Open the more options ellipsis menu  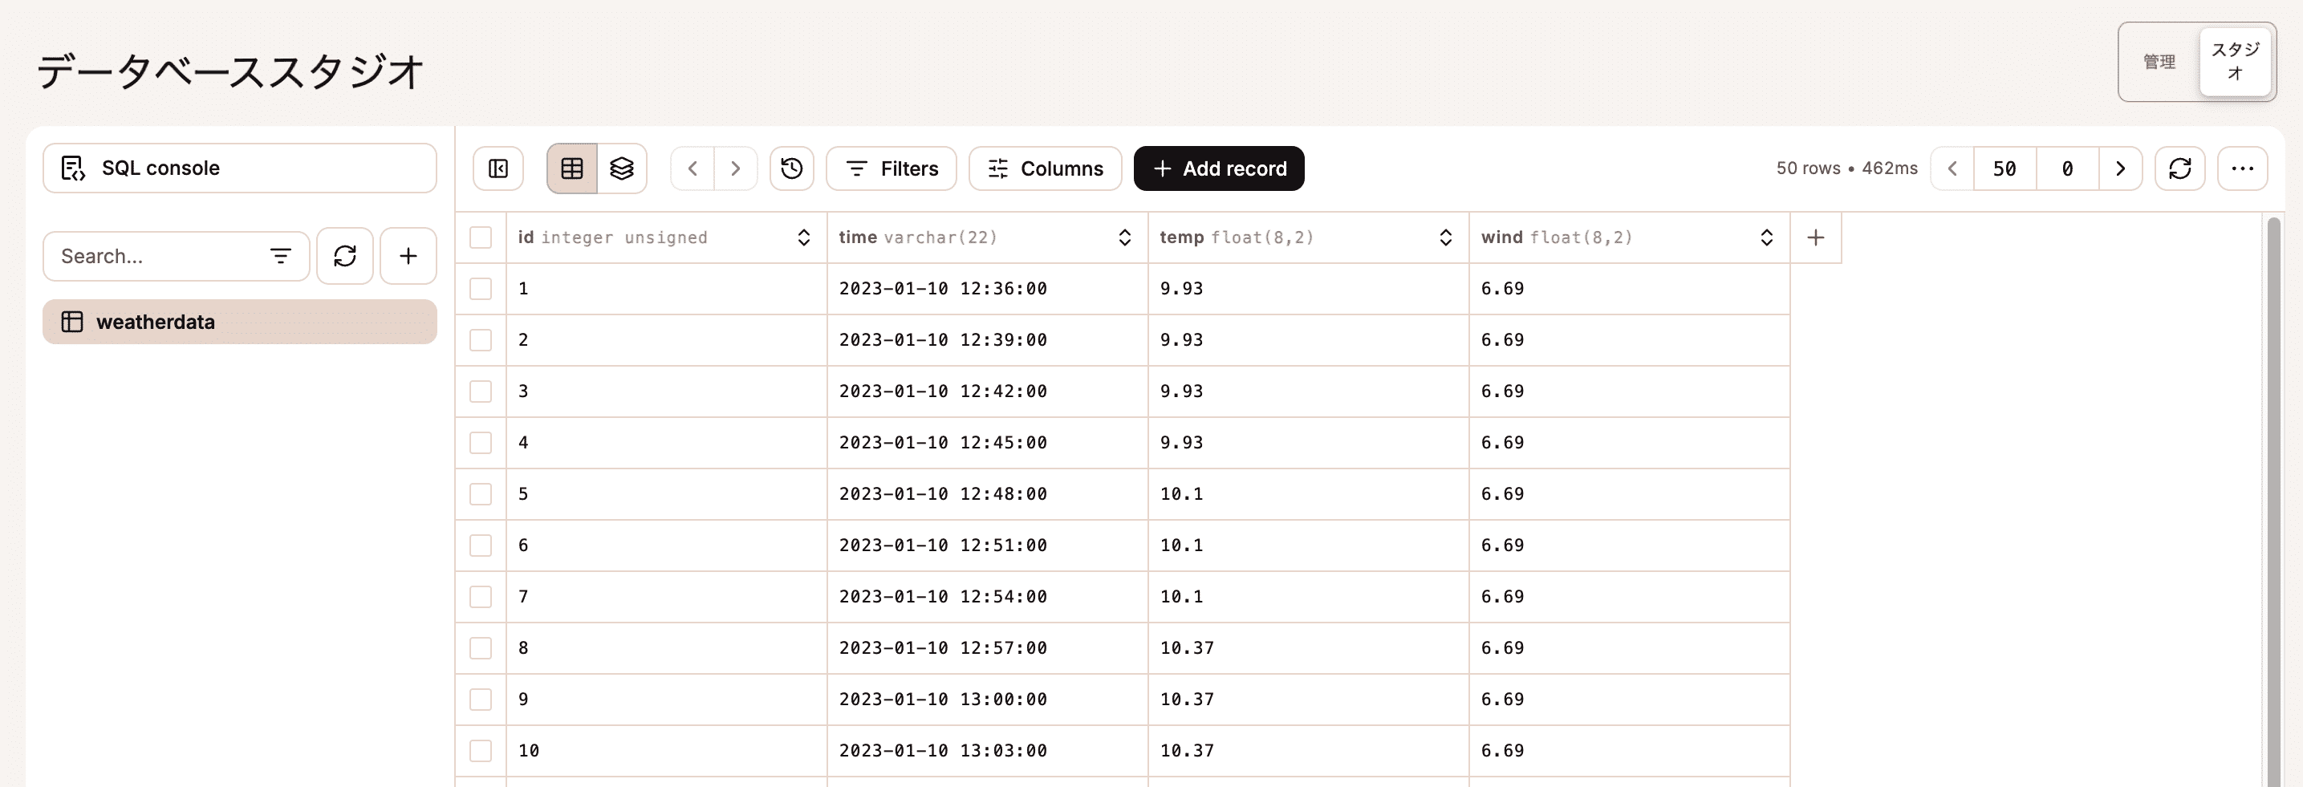pos(2242,168)
